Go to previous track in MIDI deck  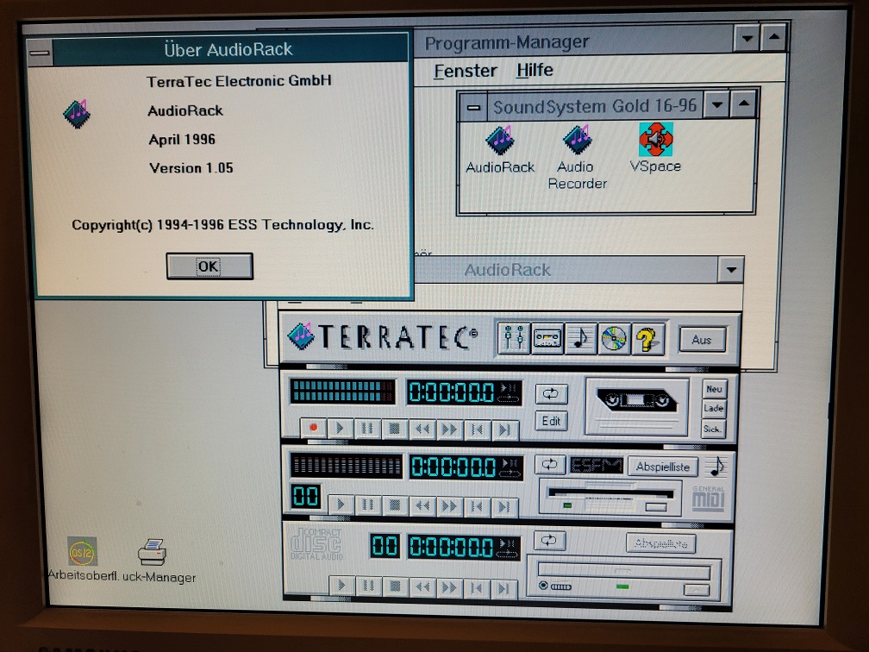click(477, 506)
